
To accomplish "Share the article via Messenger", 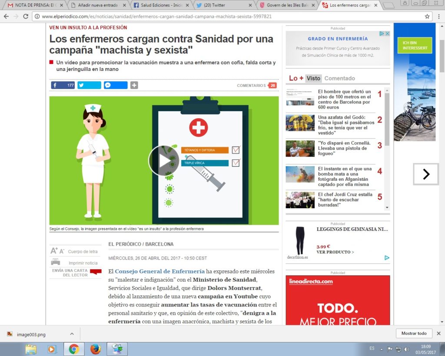I will coord(116,85).
